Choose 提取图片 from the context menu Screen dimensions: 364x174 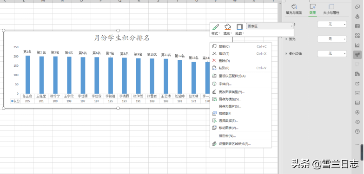click(x=240, y=114)
